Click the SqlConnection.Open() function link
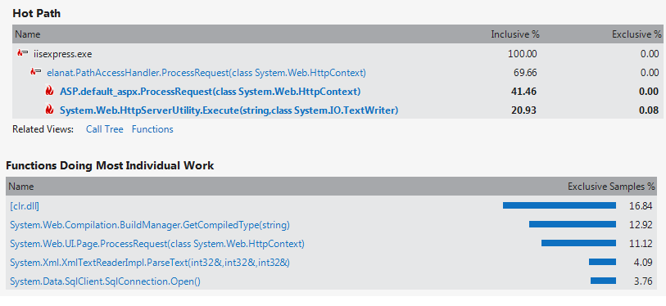The image size is (666, 306). coord(105,281)
